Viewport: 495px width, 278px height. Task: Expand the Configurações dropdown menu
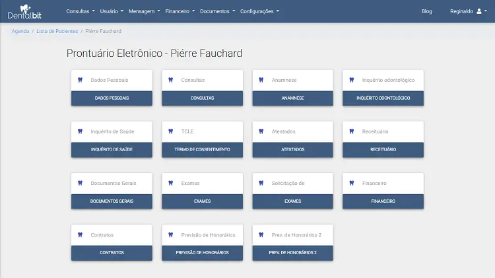tap(259, 11)
